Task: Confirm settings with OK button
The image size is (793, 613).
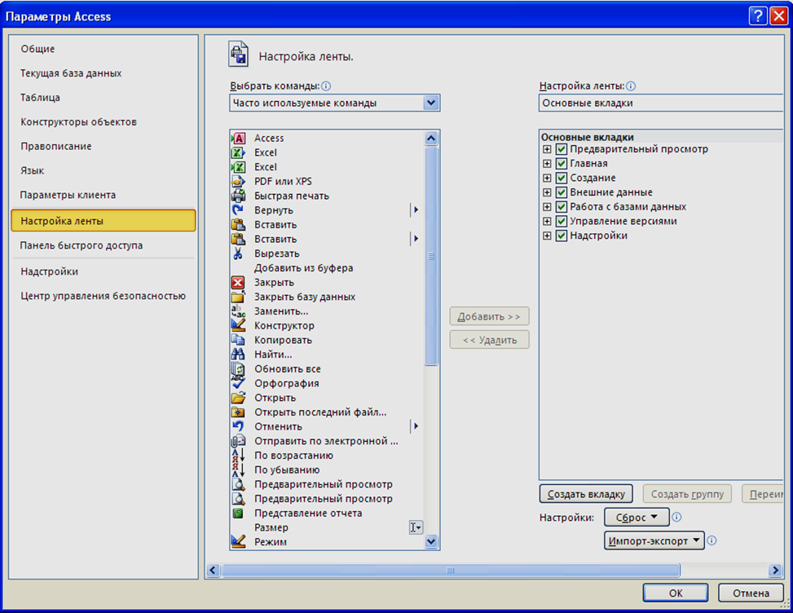Action: (x=676, y=593)
